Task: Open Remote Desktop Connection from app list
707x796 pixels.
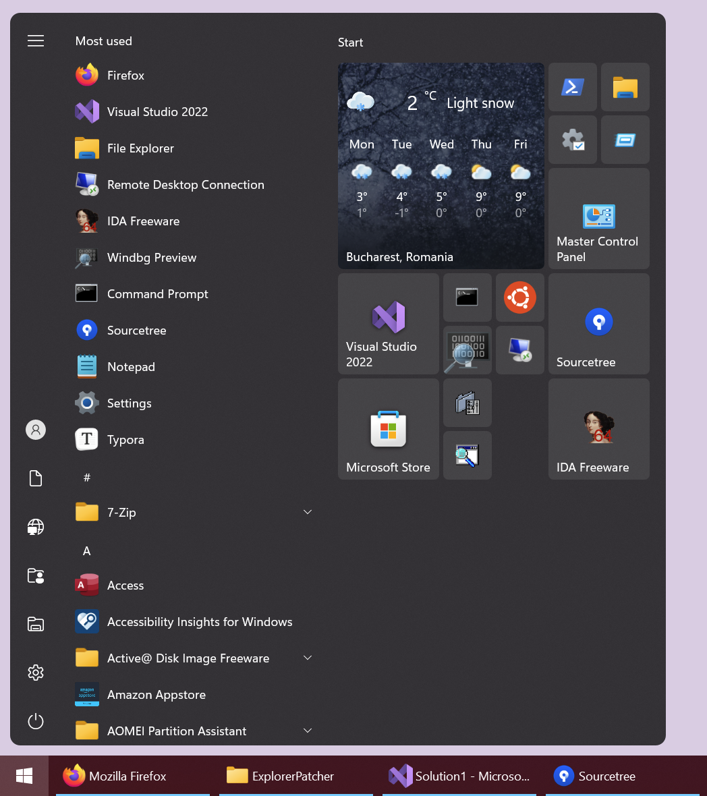Action: click(x=194, y=185)
